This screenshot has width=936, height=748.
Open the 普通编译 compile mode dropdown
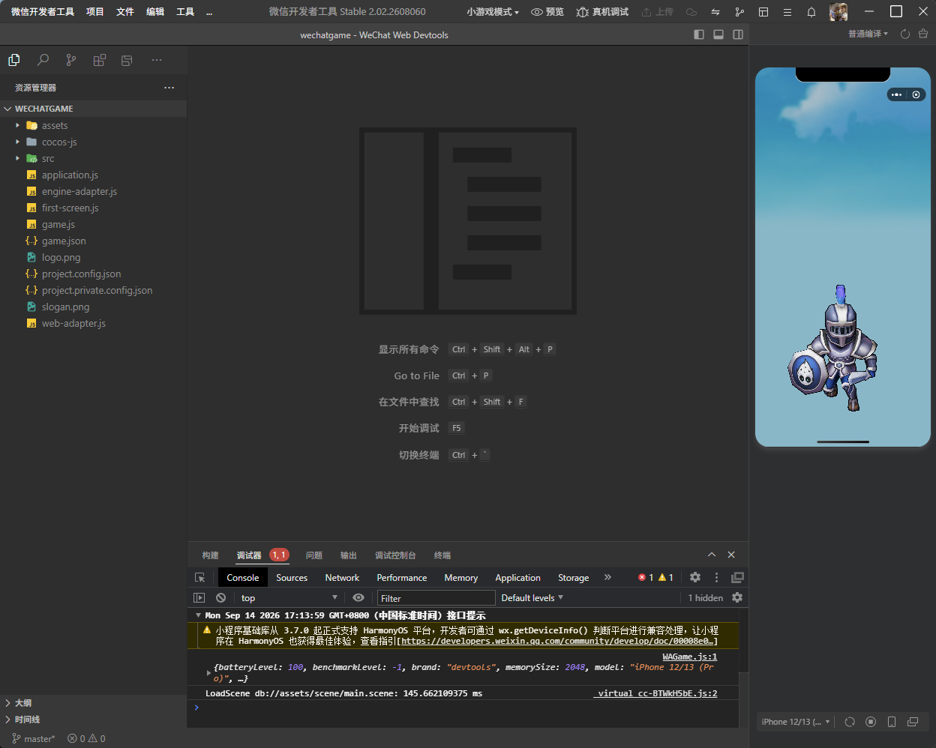coord(868,34)
